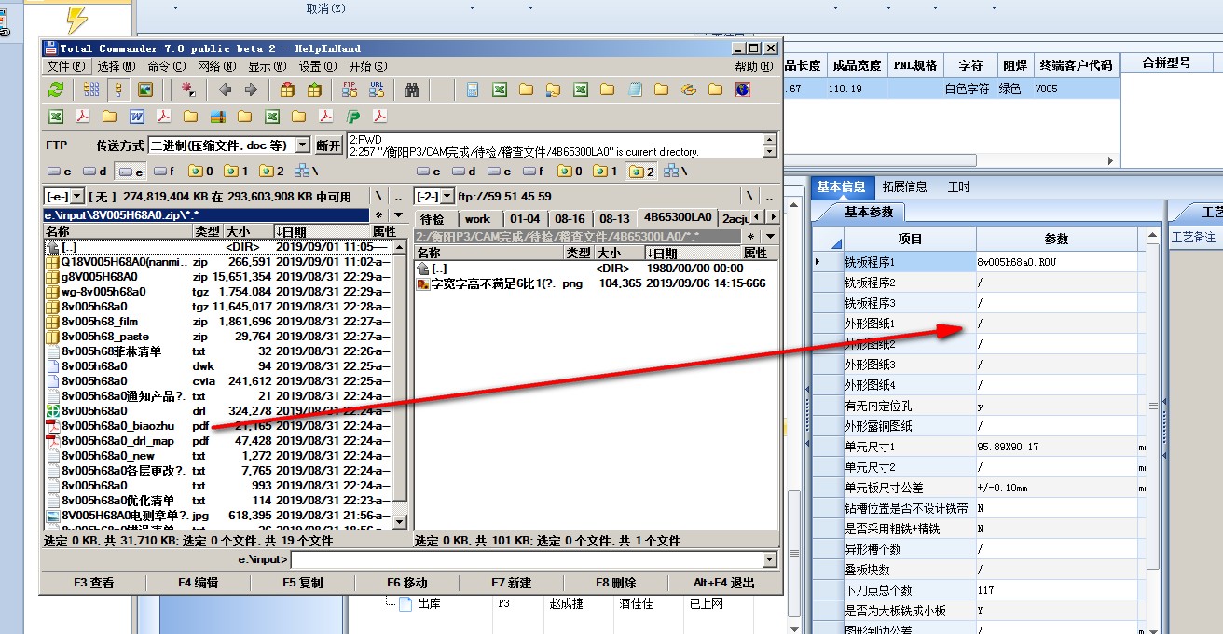Click the green P application shortcut

[x=353, y=117]
